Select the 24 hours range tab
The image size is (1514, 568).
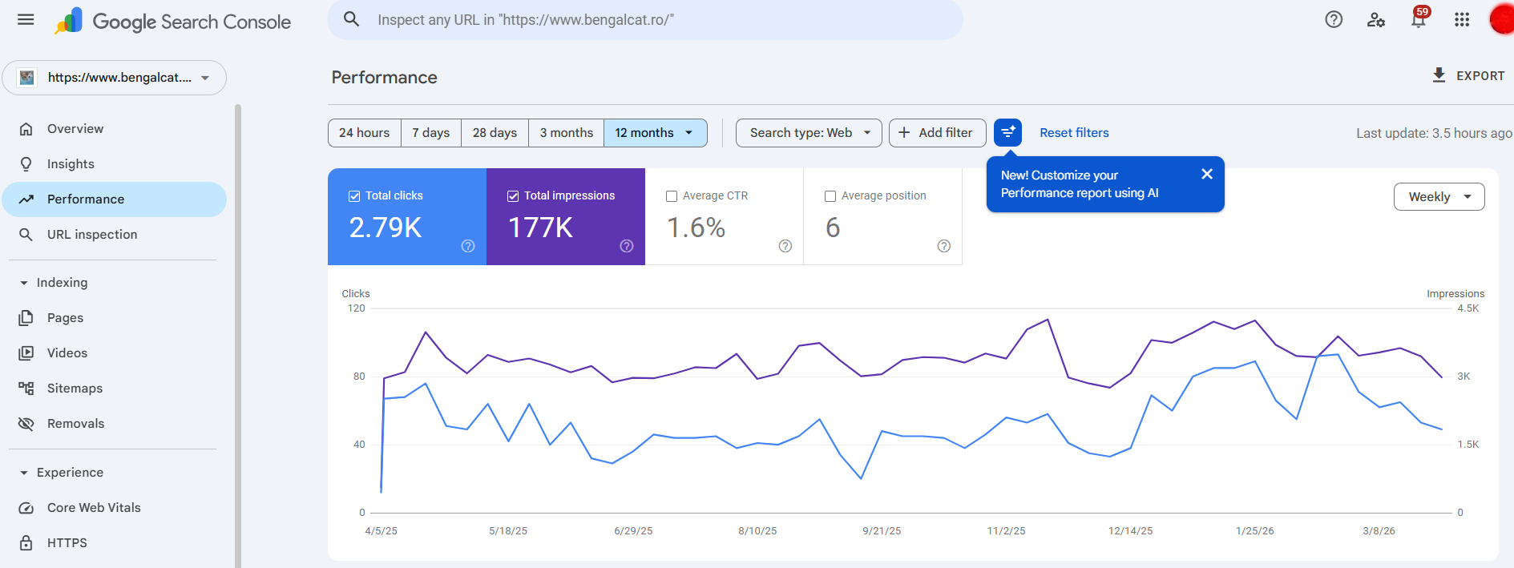(x=365, y=133)
